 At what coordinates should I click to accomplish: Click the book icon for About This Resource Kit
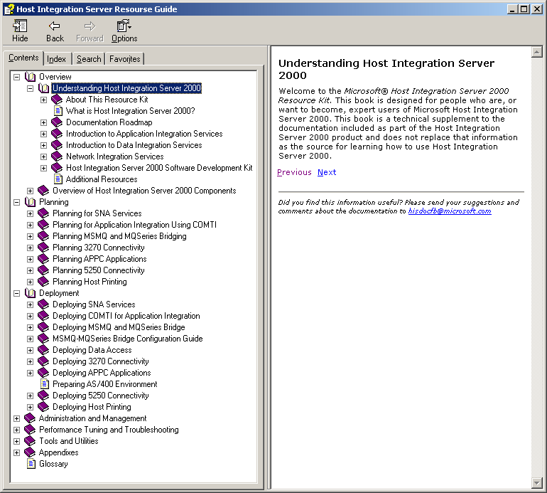pyautogui.click(x=57, y=100)
